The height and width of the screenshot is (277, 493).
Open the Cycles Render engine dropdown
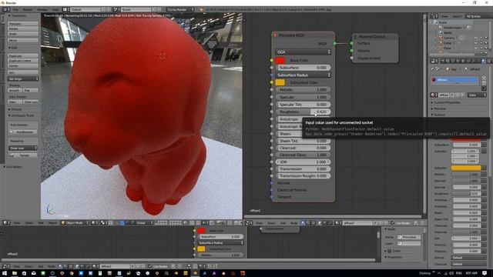(180, 10)
